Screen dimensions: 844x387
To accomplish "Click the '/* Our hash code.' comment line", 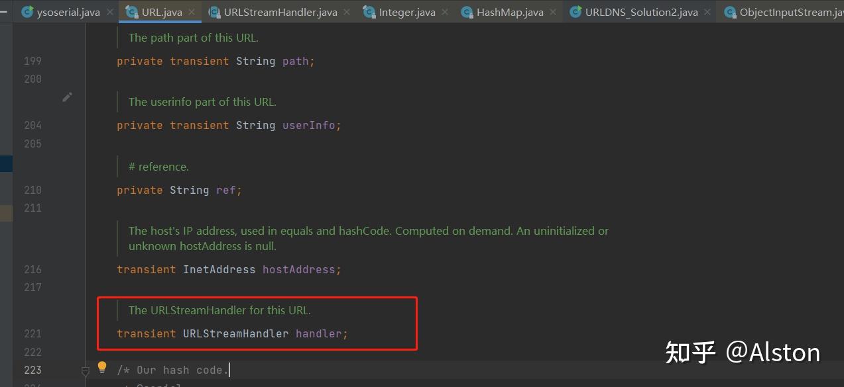I will (172, 370).
